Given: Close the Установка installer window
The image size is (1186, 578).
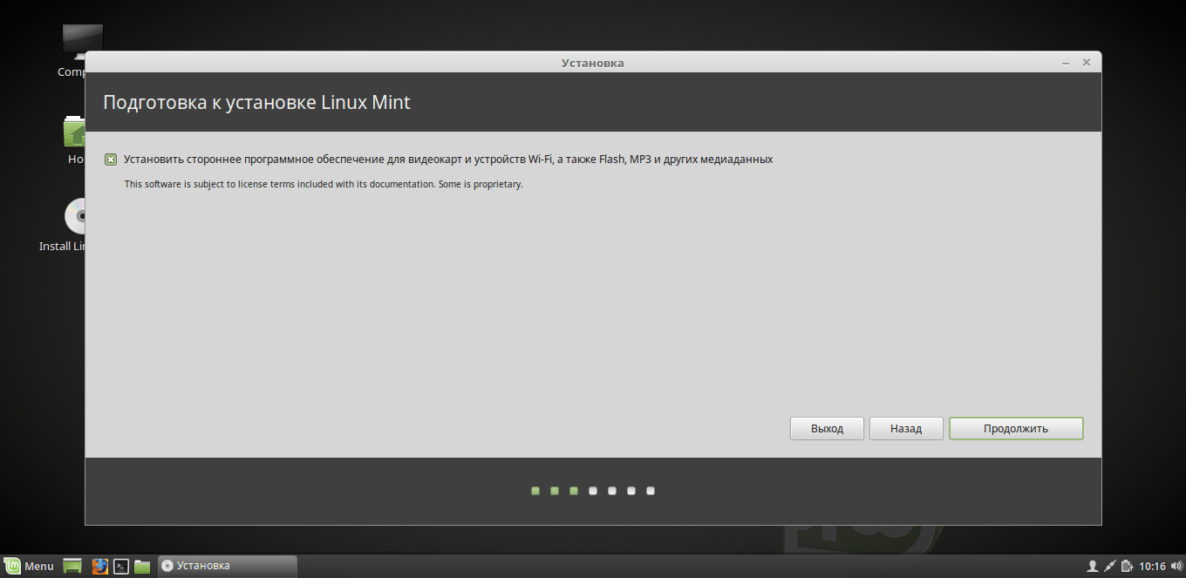Looking at the screenshot, I should [x=1087, y=63].
